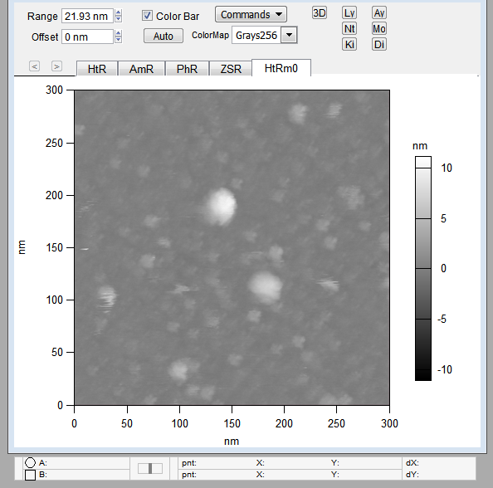
Task: Click the Auto button
Action: (164, 37)
